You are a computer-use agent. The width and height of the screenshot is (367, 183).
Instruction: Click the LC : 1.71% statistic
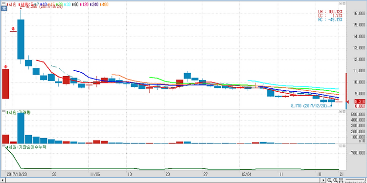point(330,16)
